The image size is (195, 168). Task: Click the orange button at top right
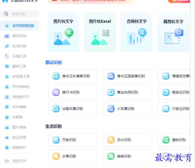[179, 1]
